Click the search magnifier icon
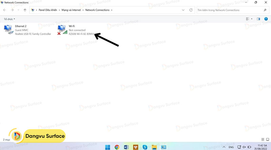 (x=265, y=10)
